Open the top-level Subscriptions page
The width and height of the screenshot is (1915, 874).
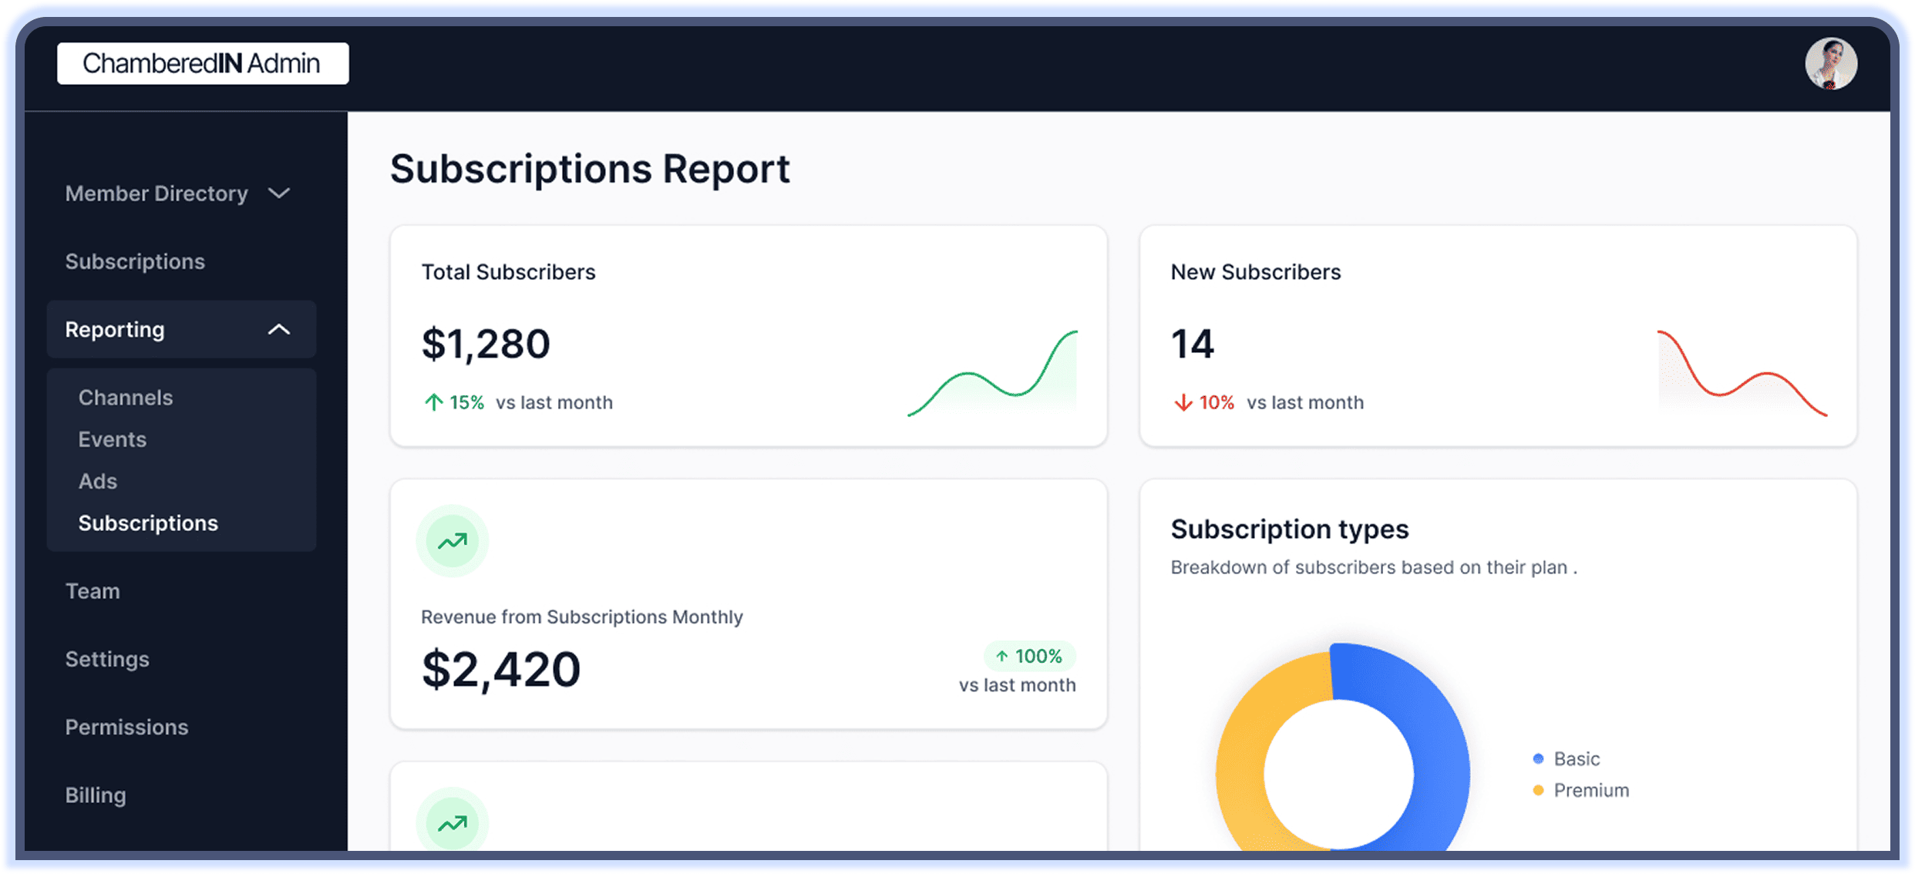(135, 261)
